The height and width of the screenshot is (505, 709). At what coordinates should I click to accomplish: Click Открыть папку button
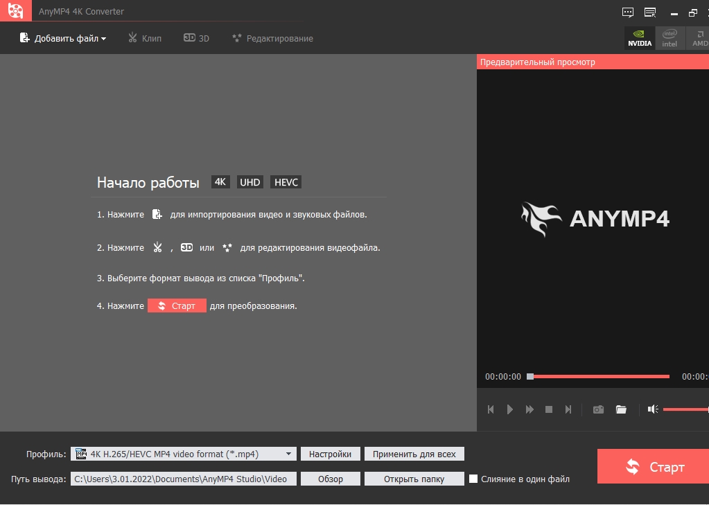click(414, 479)
